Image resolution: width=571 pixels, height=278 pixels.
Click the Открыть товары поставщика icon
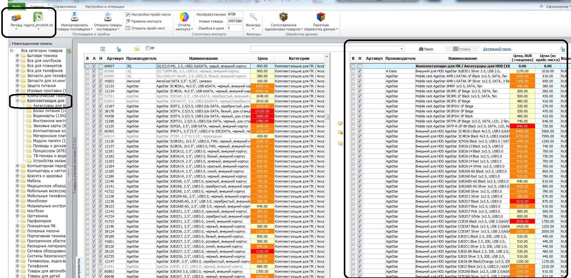click(x=108, y=17)
